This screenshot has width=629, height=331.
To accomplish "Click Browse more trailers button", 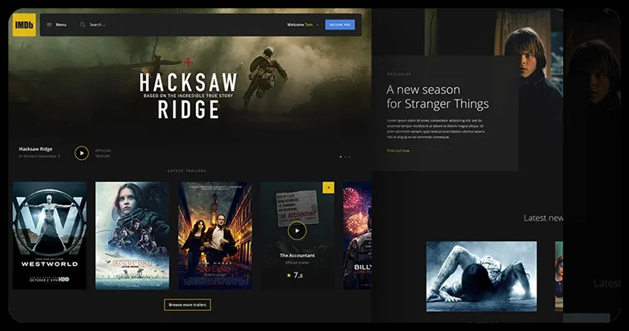I will pyautogui.click(x=187, y=304).
